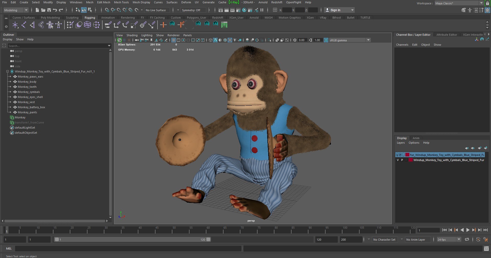Viewport: 491px width, 258px height.
Task: Select the Create Joints tool on the Rigging shelf
Action: (24, 25)
